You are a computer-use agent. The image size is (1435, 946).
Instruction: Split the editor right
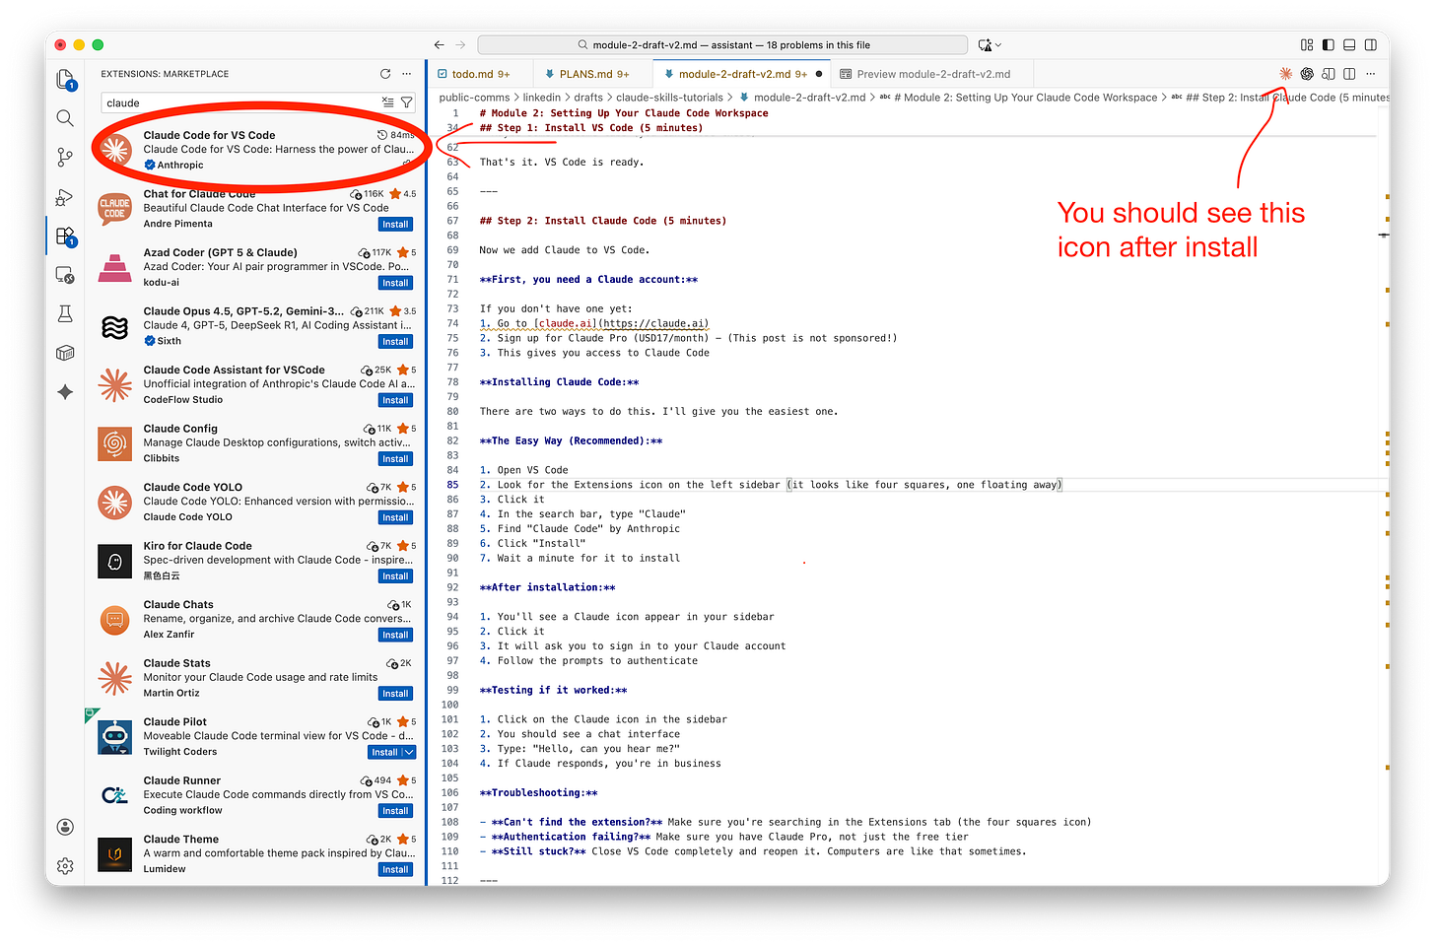pyautogui.click(x=1349, y=74)
